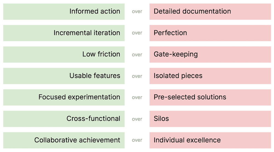
Task: Click the "Usable features" green box
Action: tap(64, 76)
